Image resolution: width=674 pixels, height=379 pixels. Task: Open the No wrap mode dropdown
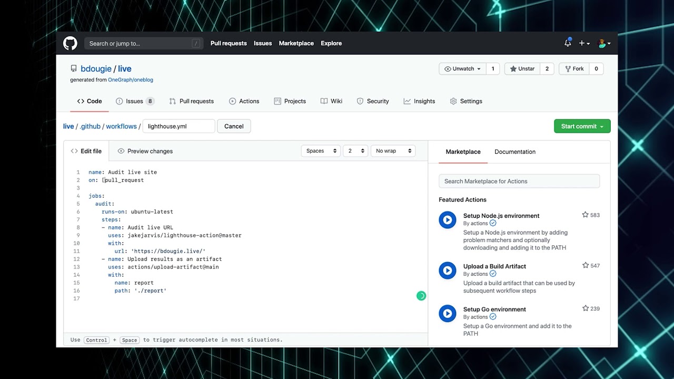393,151
